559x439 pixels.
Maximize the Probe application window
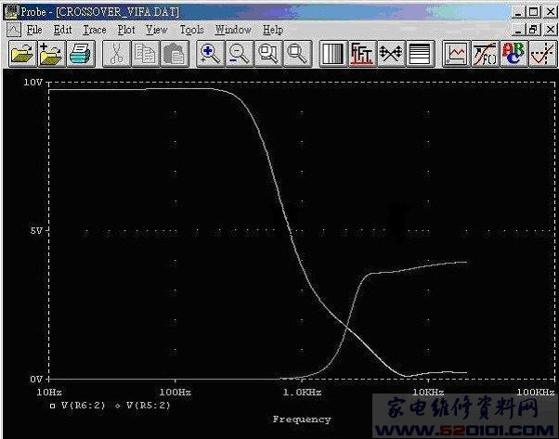534,12
